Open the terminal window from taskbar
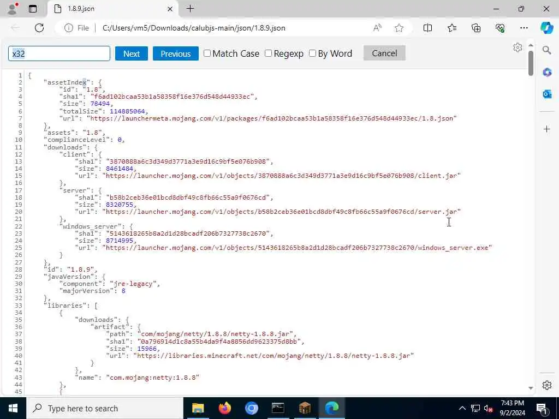 point(278,408)
